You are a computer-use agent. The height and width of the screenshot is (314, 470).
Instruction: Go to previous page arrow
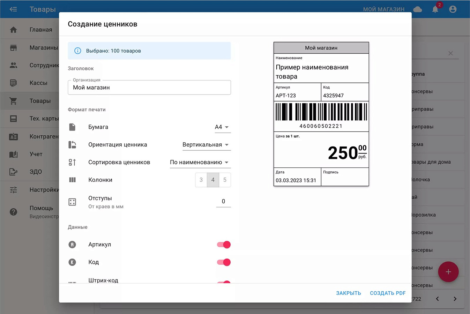point(437,299)
